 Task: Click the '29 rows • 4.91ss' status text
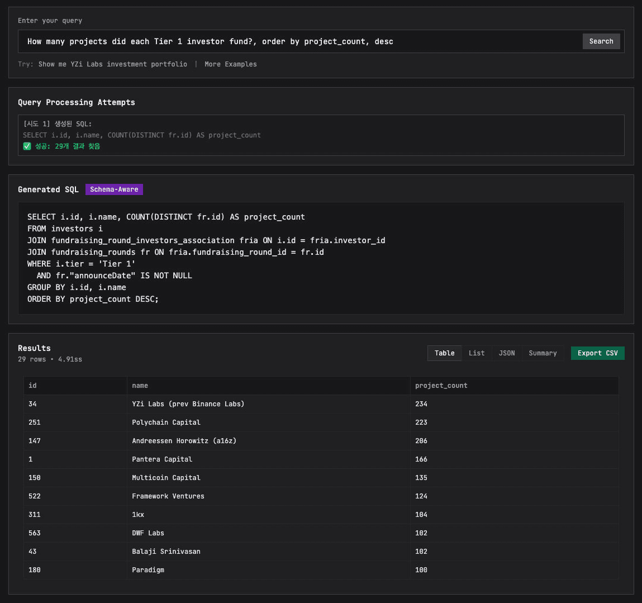point(50,359)
